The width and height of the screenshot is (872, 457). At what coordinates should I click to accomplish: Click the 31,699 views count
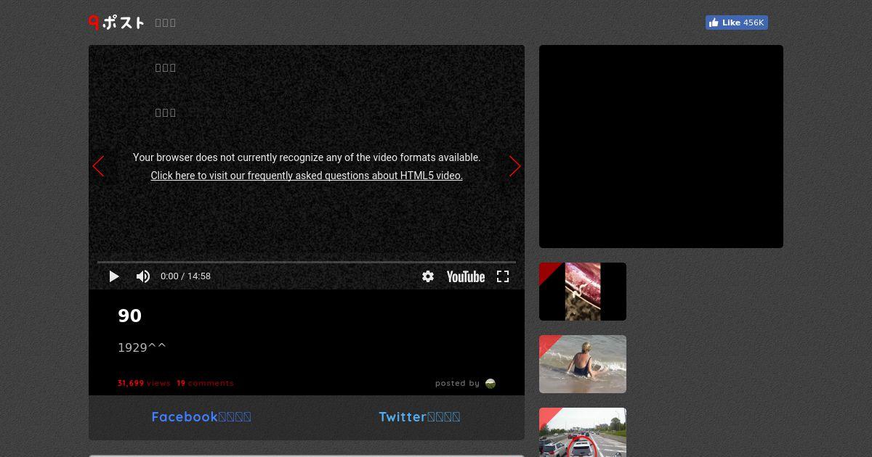(144, 383)
